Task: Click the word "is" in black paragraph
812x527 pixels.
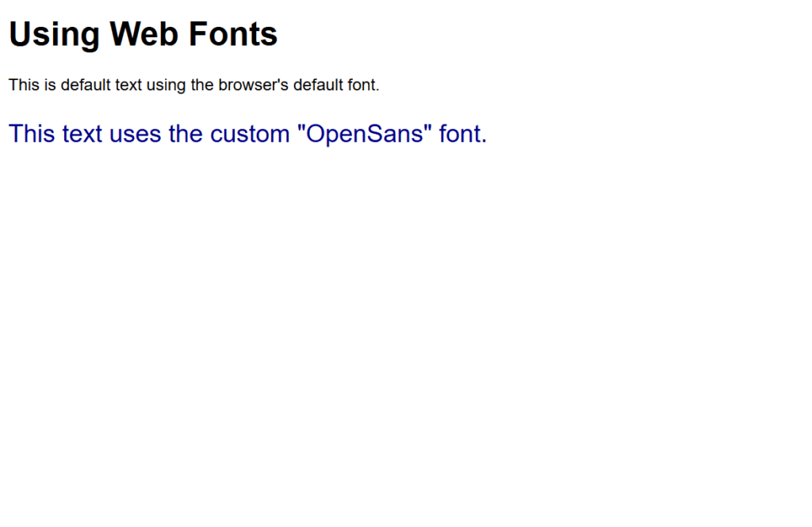Action: (50, 84)
